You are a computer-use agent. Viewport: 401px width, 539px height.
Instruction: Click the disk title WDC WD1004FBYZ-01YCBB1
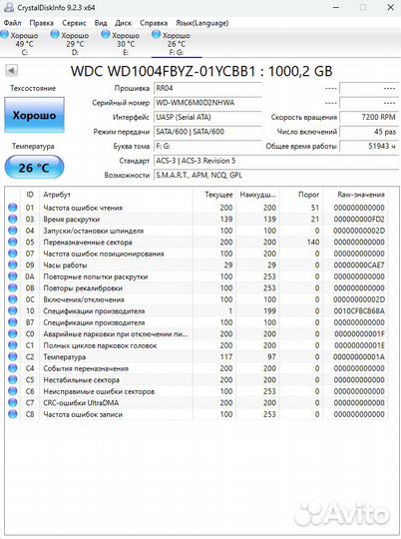tap(164, 71)
